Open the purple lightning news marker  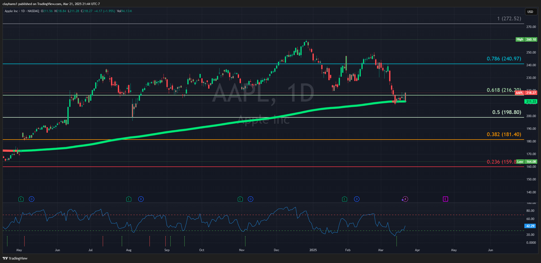pos(405,199)
